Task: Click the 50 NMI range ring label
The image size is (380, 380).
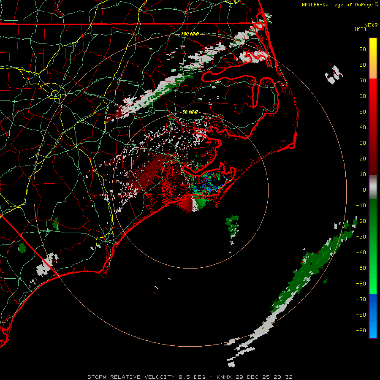Action: [x=190, y=112]
